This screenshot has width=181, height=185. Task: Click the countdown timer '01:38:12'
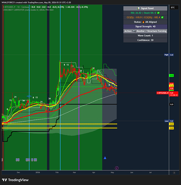(x=174, y=95)
